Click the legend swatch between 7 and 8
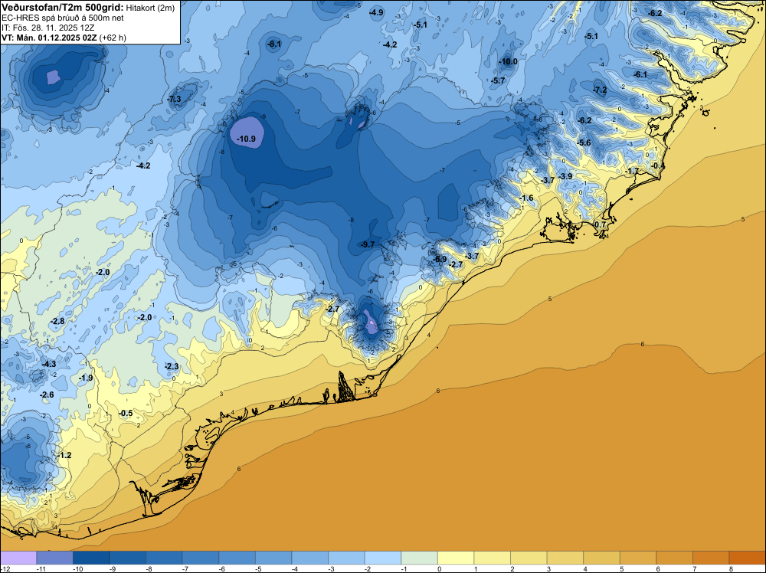766x573 pixels. [711, 558]
